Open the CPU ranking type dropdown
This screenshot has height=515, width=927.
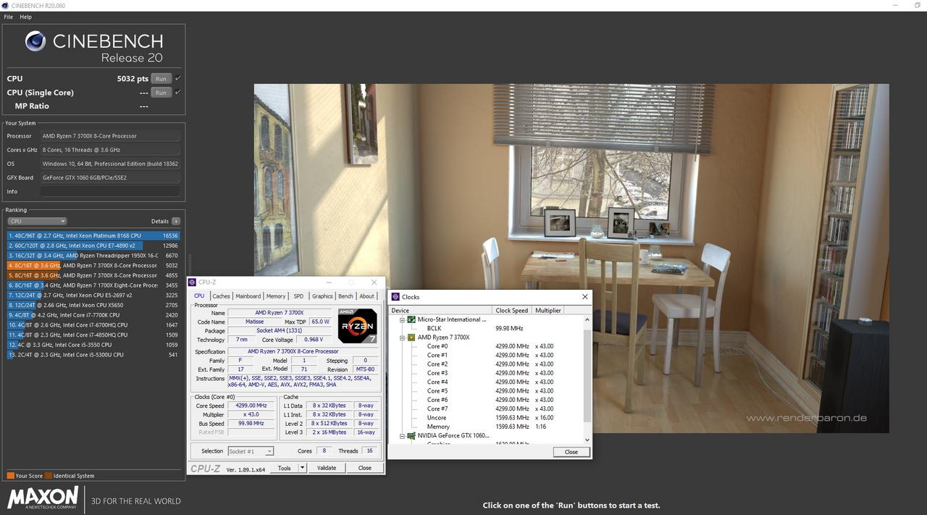click(x=37, y=221)
